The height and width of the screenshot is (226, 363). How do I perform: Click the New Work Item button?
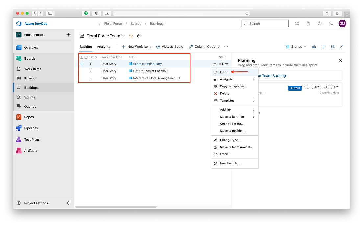tap(136, 47)
